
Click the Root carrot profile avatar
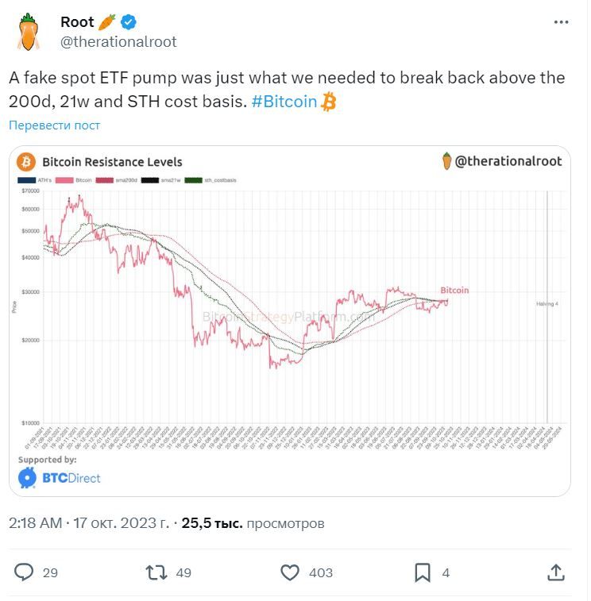click(29, 32)
